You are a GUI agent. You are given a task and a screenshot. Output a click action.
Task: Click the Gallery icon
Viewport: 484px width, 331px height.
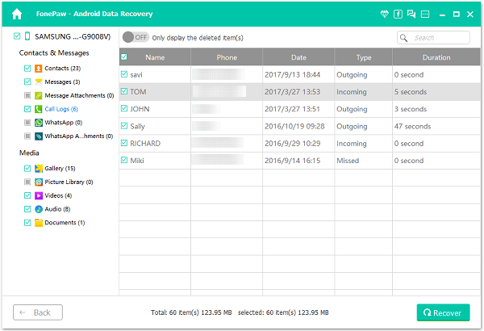[38, 169]
